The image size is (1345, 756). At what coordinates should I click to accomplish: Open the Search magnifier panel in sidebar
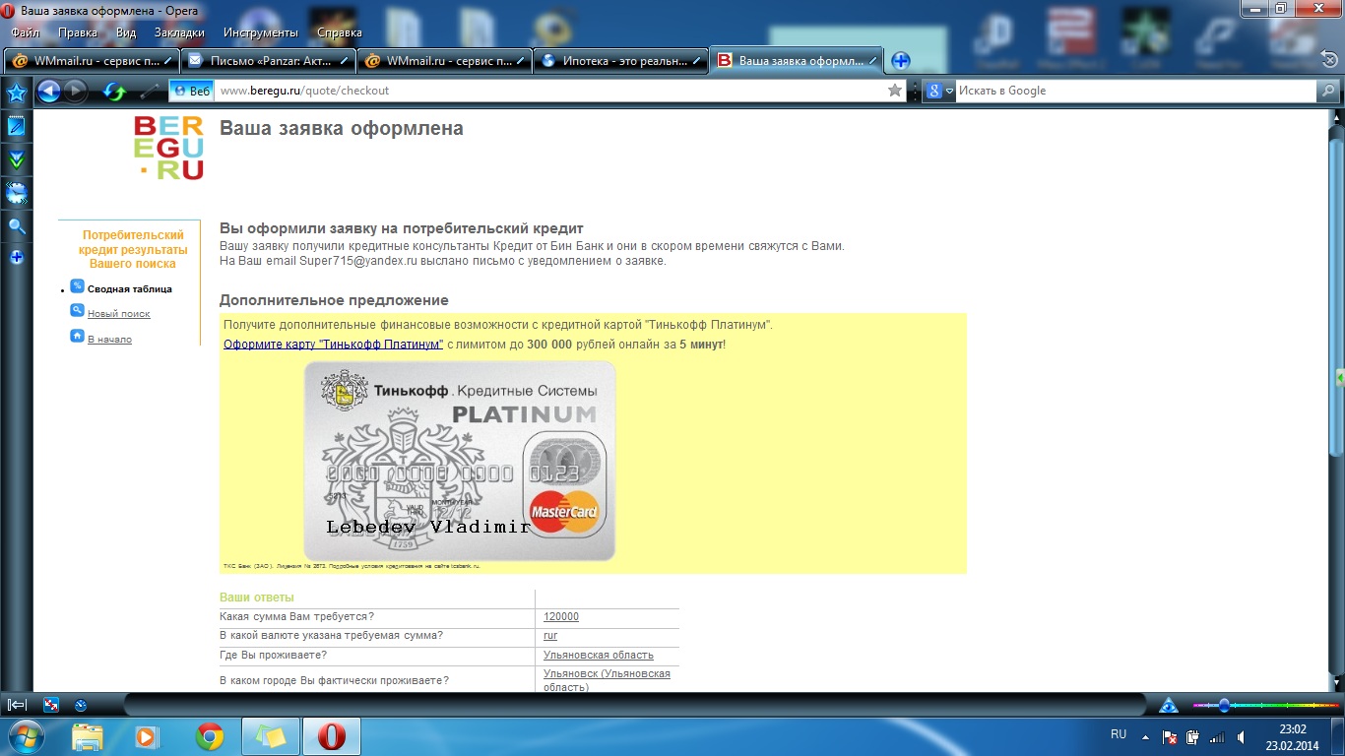[16, 225]
